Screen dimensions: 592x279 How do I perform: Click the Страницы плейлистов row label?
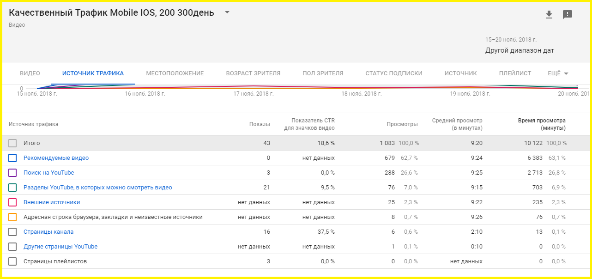(55, 261)
